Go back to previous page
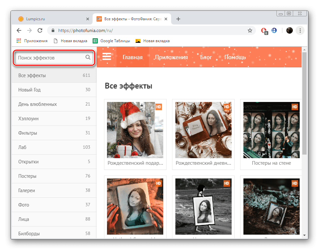The width and height of the screenshot is (319, 250). pyautogui.click(x=19, y=30)
